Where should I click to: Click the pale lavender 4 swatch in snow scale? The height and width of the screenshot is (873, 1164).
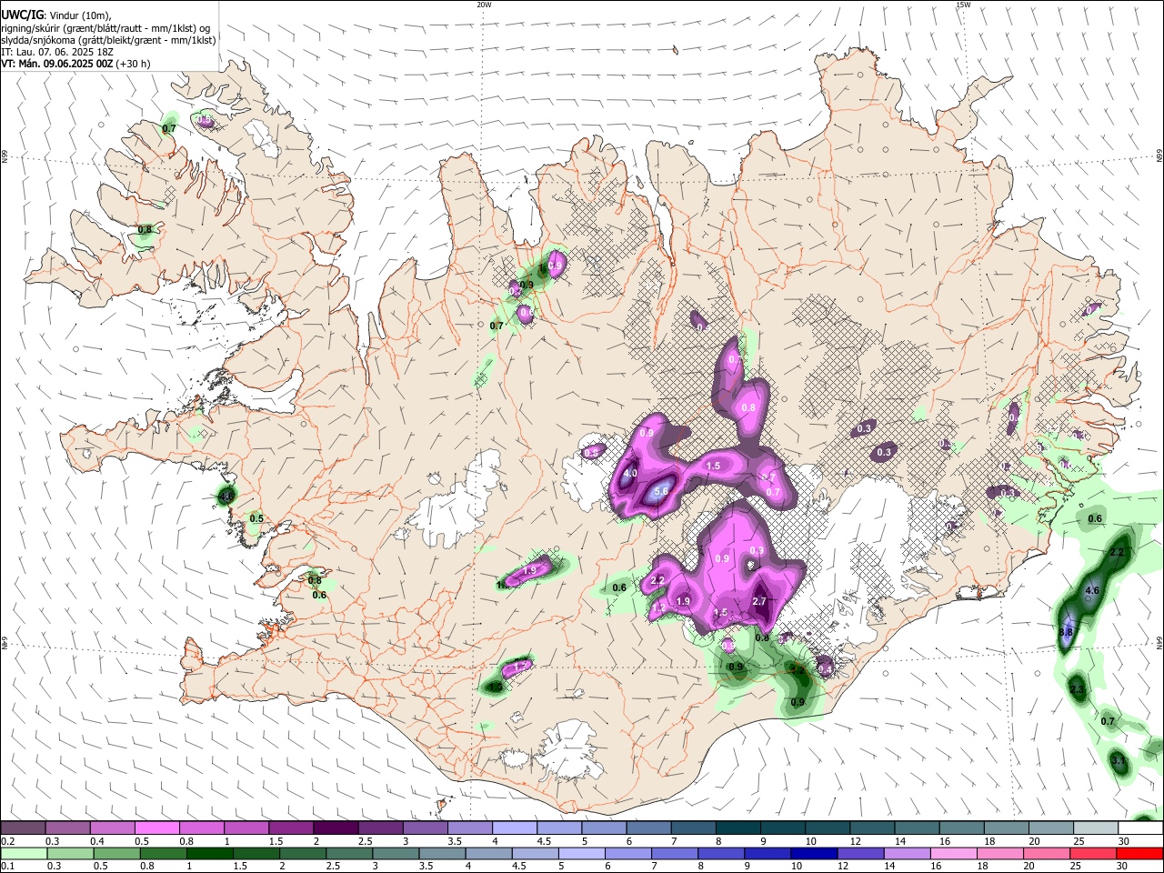point(515,828)
